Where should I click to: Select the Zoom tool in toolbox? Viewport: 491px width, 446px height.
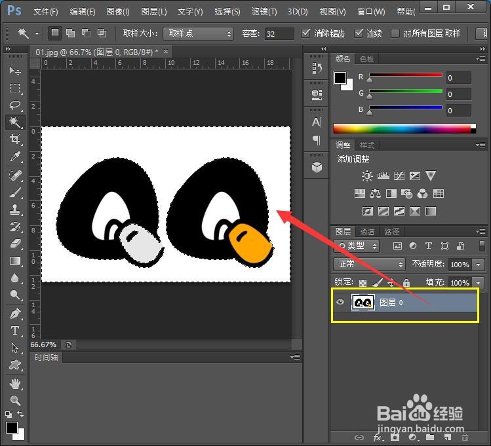coord(14,400)
